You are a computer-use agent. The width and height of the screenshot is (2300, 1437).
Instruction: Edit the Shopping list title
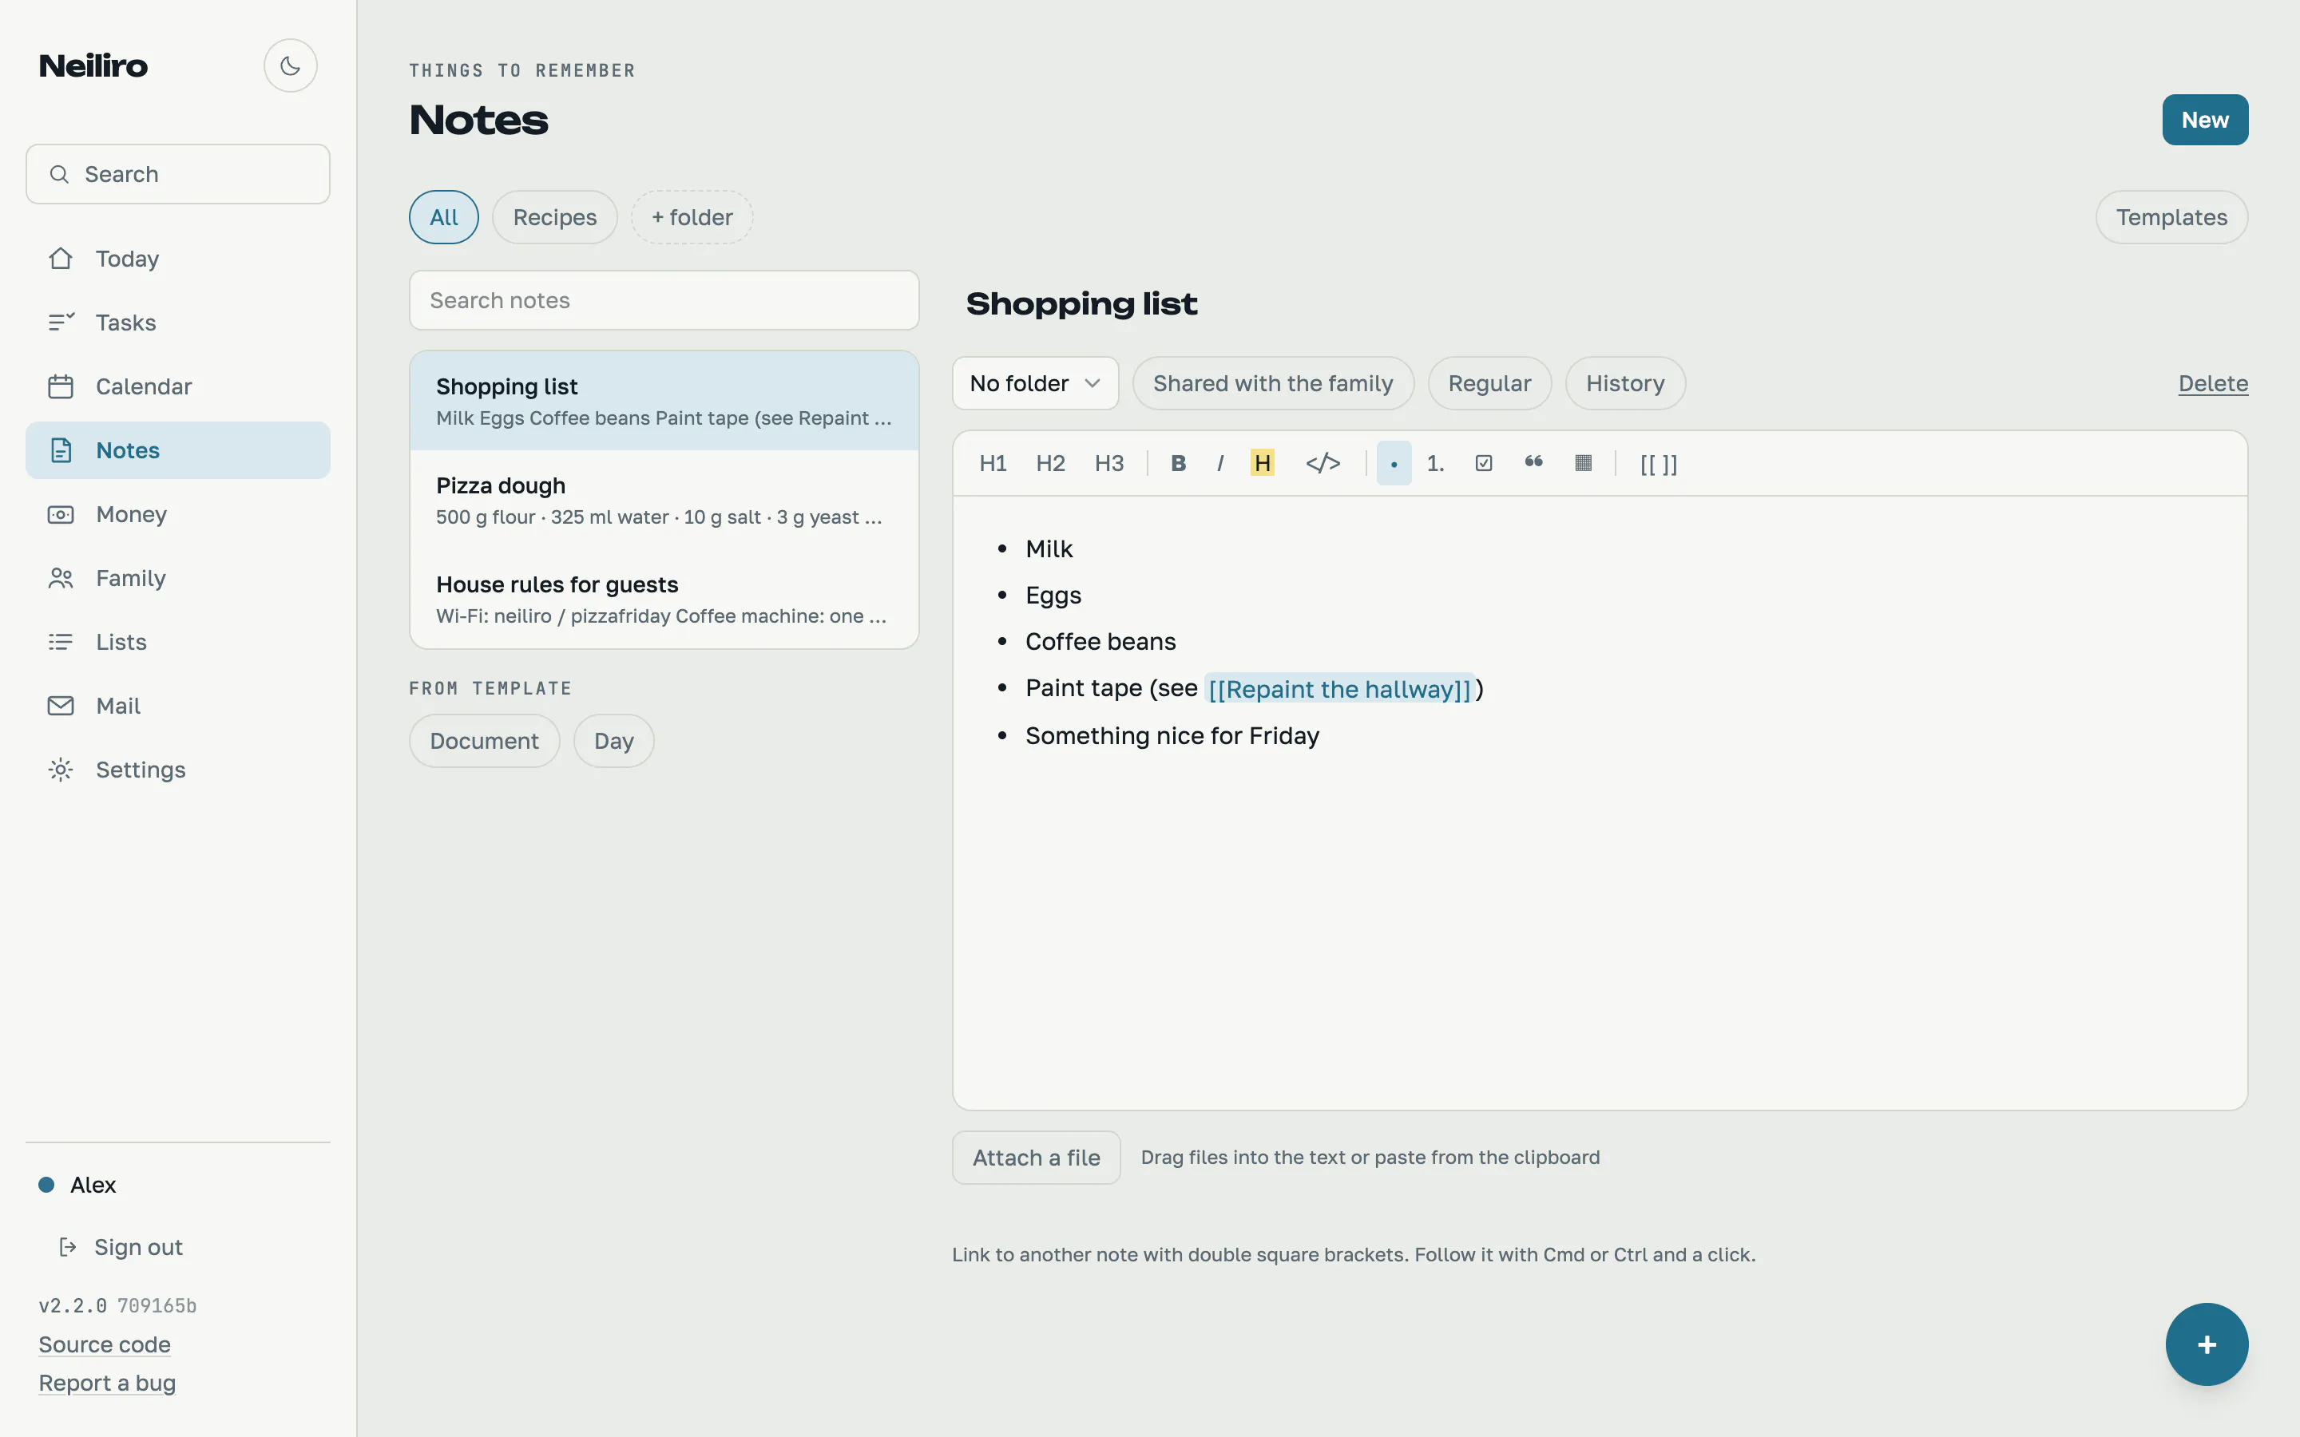point(1081,303)
